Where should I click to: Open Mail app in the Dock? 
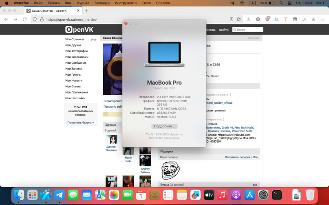(x=87, y=195)
